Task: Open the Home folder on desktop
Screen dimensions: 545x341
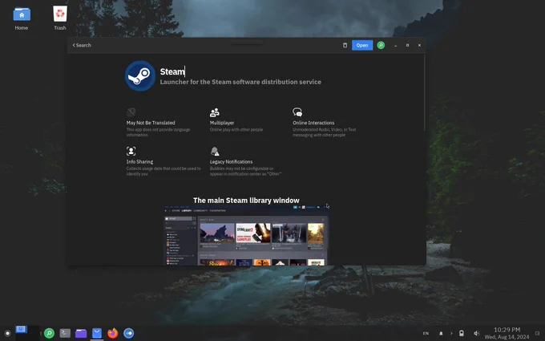Action: click(x=22, y=18)
